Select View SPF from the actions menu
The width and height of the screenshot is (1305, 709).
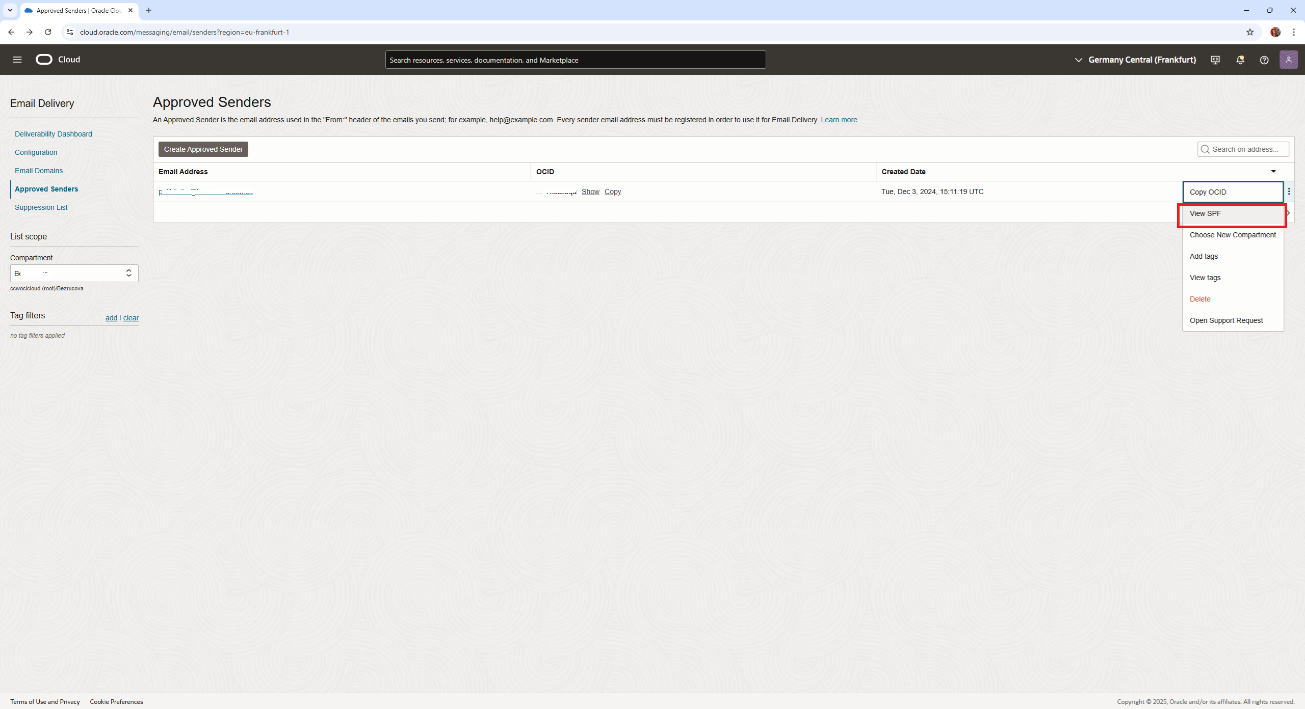[1233, 213]
